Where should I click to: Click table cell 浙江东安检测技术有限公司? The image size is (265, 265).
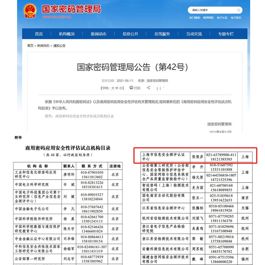point(165,239)
